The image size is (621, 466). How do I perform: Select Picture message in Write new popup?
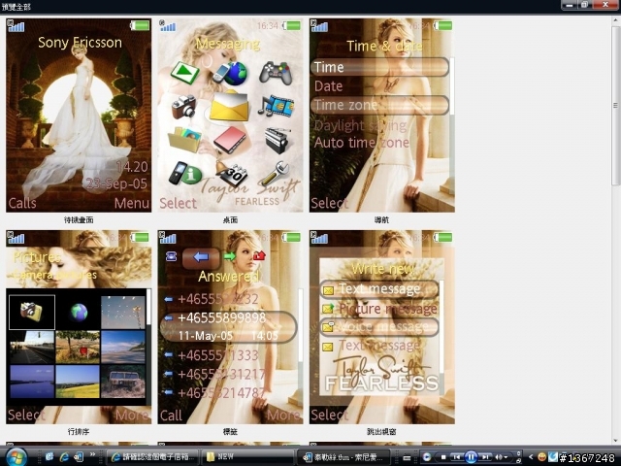click(x=379, y=309)
